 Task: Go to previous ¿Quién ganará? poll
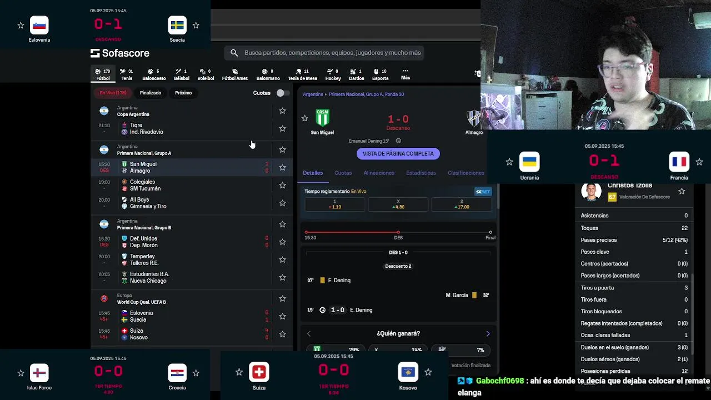point(309,334)
